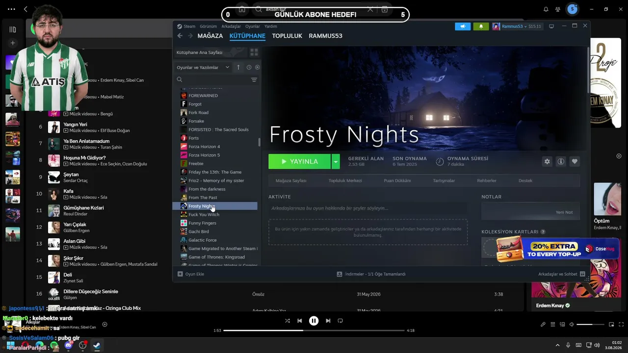628x353 pixels.
Task: Open the Topluluk Merkezi link
Action: [x=345, y=180]
